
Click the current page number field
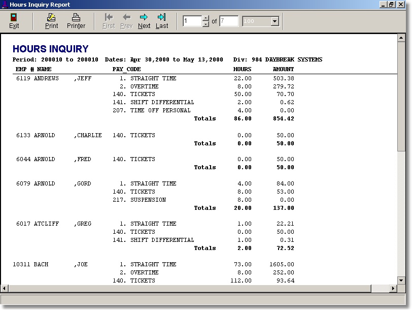point(192,21)
